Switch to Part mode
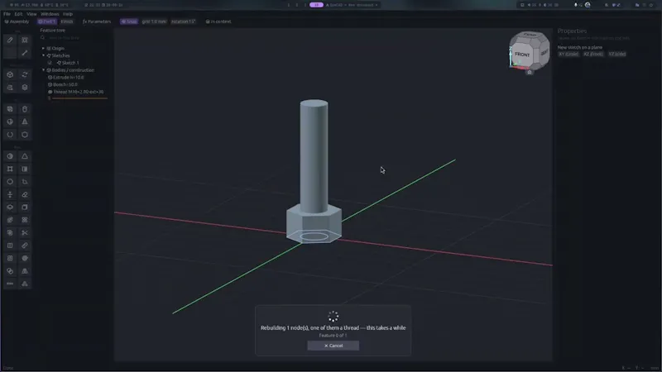The image size is (662, 372). (x=46, y=21)
